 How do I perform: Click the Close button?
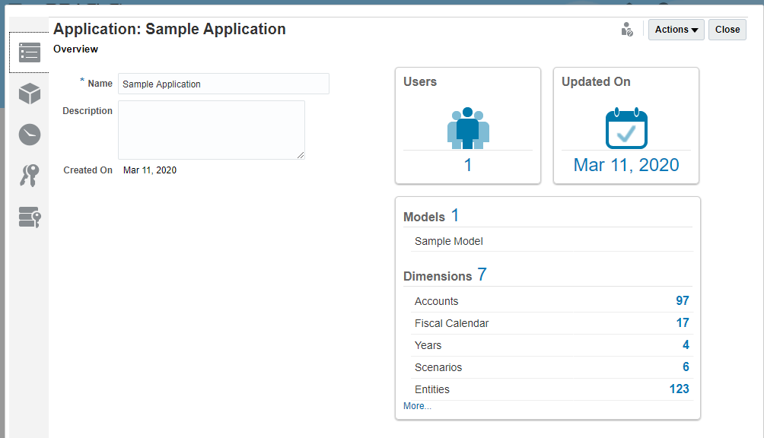pos(727,30)
